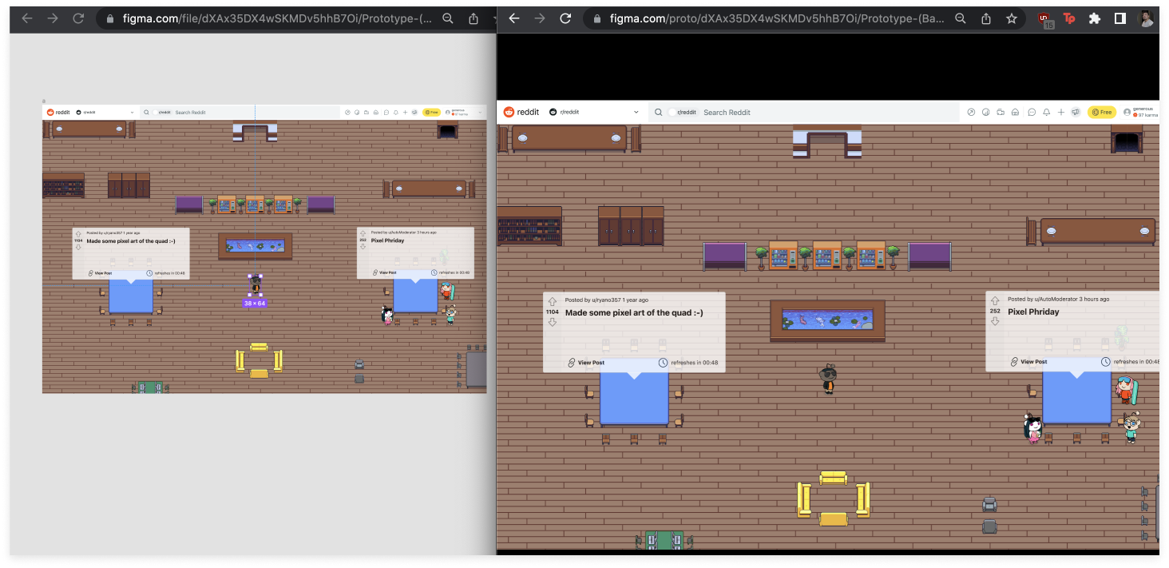Viewport: 1169px width, 568px height.
Task: Create a post with the plus icon
Action: coord(1062,112)
